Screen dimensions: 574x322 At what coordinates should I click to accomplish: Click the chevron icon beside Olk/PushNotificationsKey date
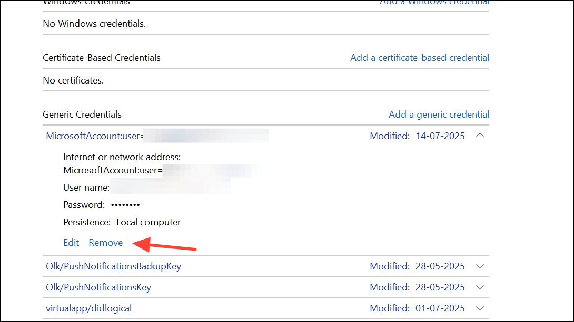pos(480,287)
